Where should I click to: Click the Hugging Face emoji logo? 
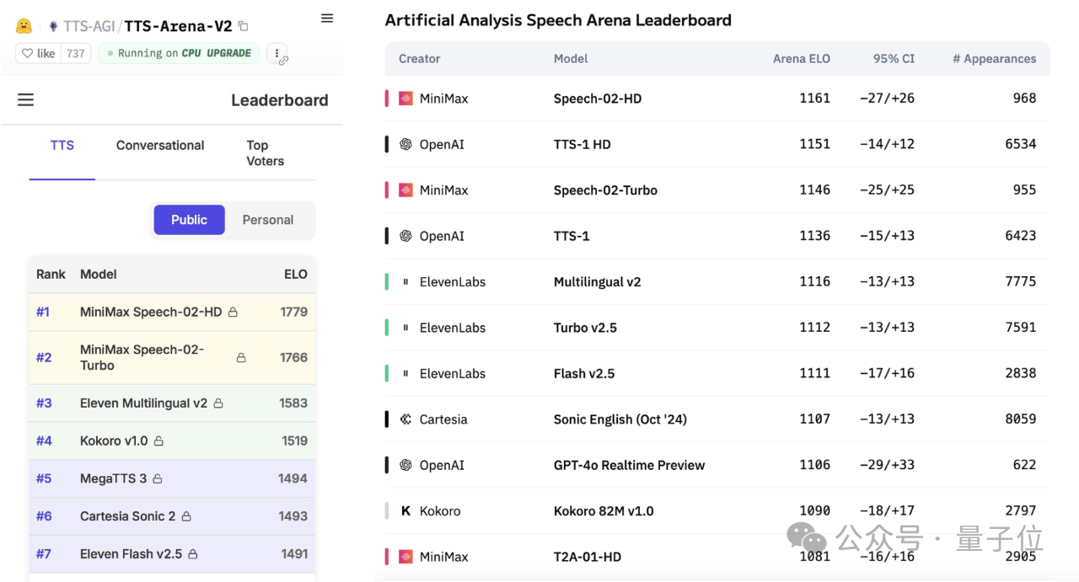click(24, 26)
